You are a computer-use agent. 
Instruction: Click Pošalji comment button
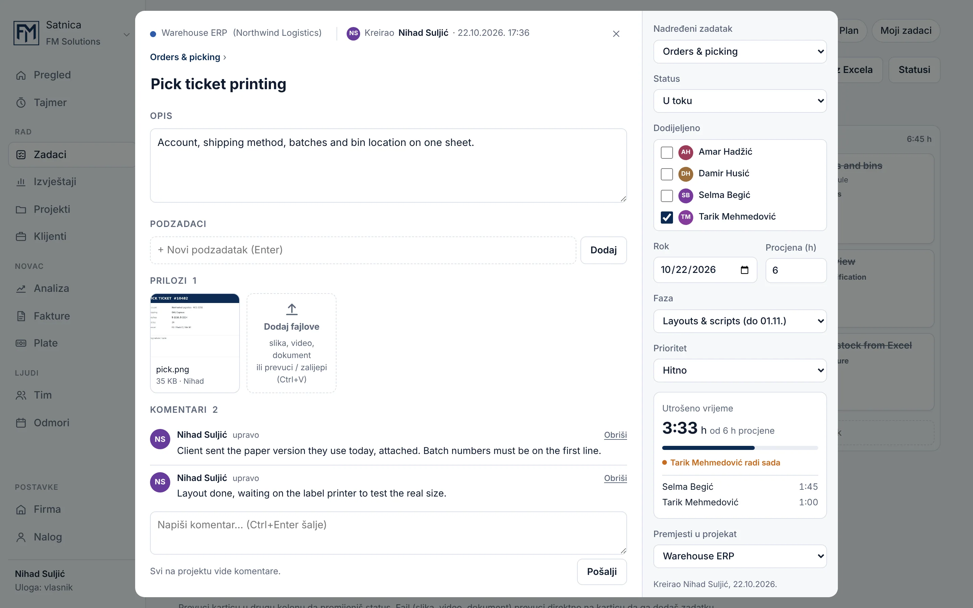click(x=602, y=572)
